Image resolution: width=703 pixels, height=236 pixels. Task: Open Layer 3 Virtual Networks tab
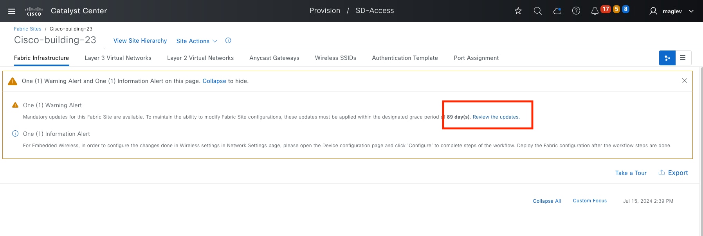[x=118, y=58]
